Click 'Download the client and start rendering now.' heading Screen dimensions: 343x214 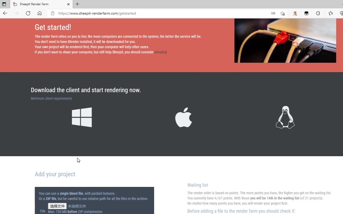pos(86,90)
